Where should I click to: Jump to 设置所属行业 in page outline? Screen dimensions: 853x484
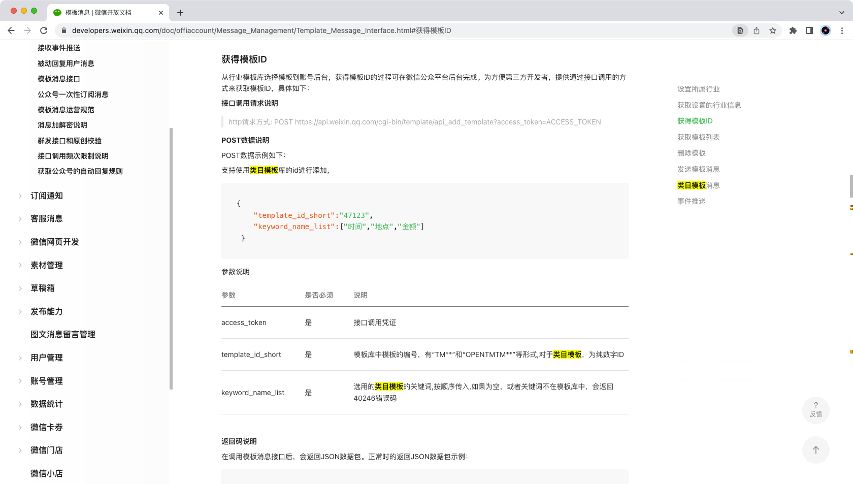pyautogui.click(x=699, y=89)
